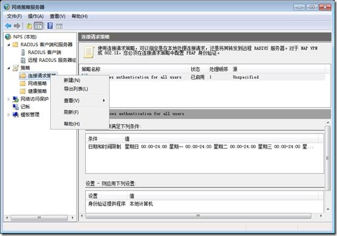Open the 帮助(H) menu in menu bar

(x=80, y=16)
